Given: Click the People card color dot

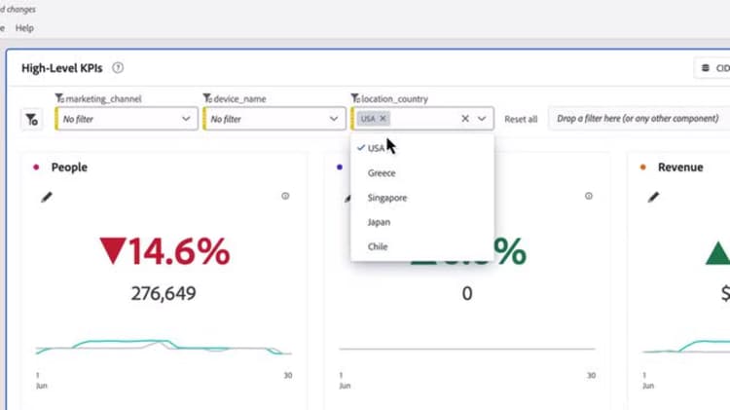Looking at the screenshot, I should pos(36,168).
